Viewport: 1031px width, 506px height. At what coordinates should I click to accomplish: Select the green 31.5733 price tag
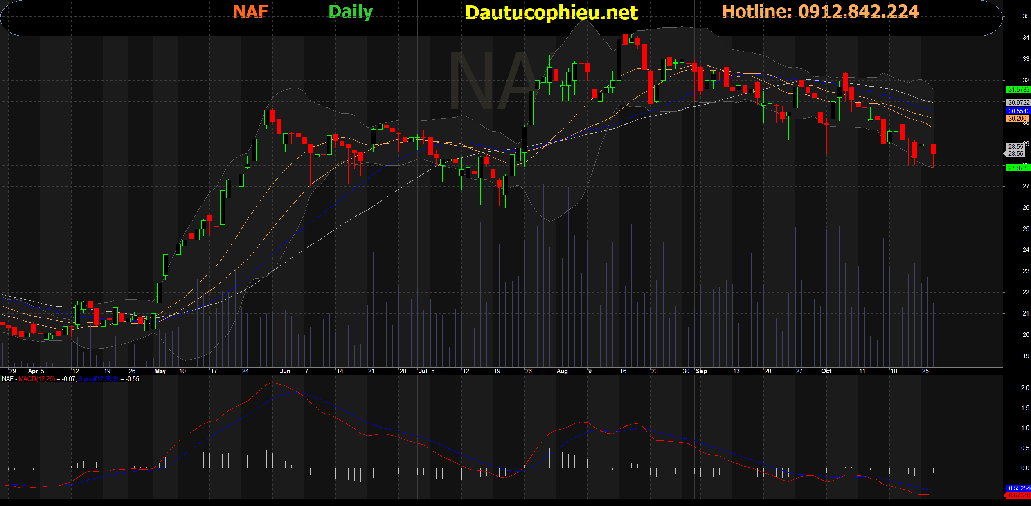pyautogui.click(x=1018, y=90)
